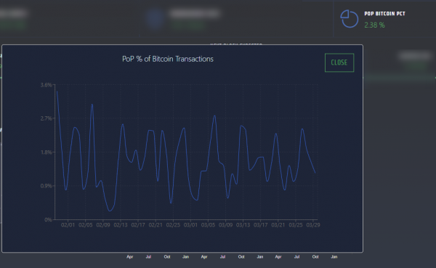Click the 02/25 x-axis date label

tap(173, 225)
